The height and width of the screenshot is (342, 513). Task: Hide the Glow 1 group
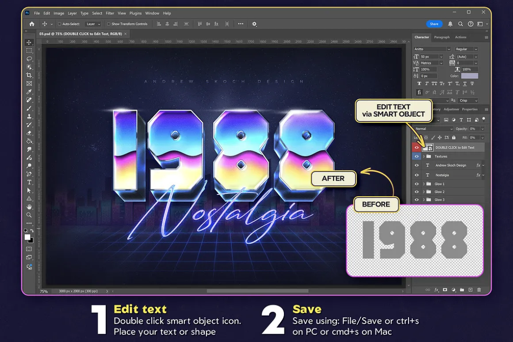coord(417,184)
